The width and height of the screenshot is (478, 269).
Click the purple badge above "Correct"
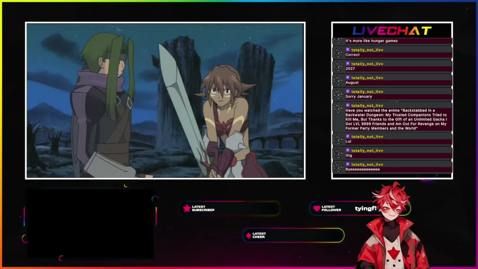[348, 50]
